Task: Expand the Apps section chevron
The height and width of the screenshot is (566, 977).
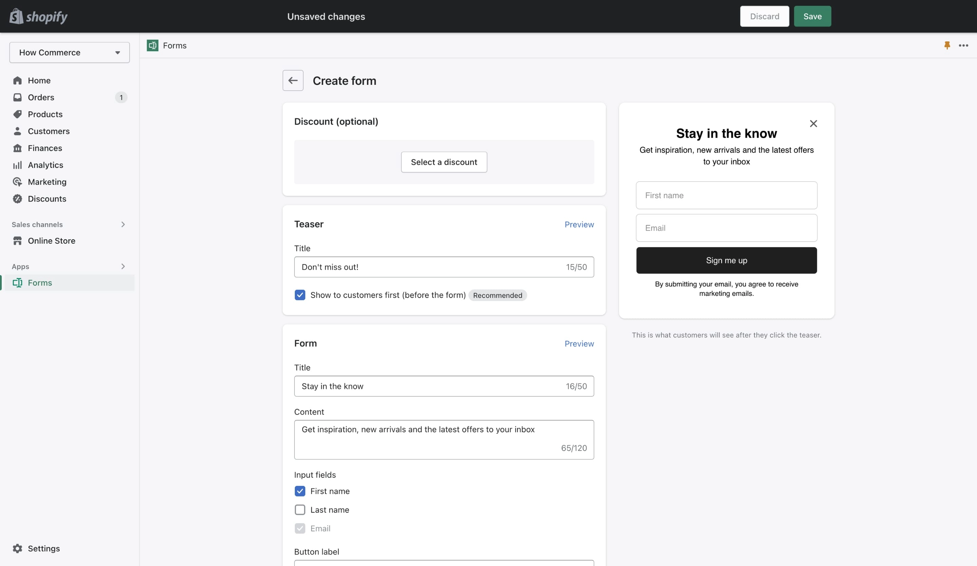Action: (x=123, y=266)
